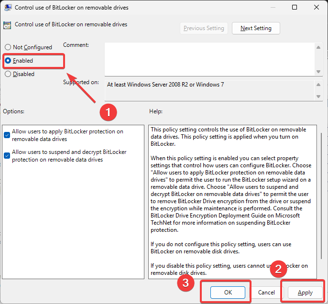Select the Disabled radio button
The height and width of the screenshot is (304, 328).
8,74
